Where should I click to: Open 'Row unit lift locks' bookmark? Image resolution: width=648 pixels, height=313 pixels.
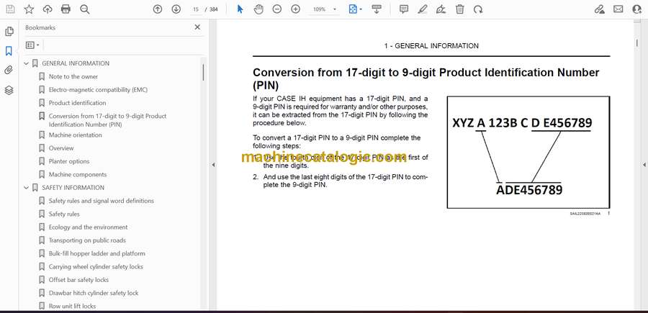pos(72,306)
